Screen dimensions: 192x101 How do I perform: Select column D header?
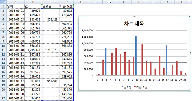66,2
